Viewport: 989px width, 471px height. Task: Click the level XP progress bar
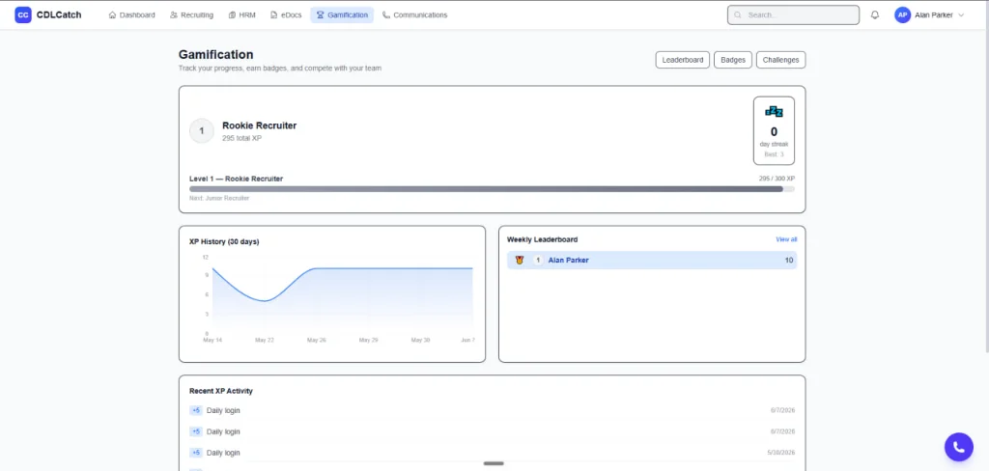pos(492,188)
